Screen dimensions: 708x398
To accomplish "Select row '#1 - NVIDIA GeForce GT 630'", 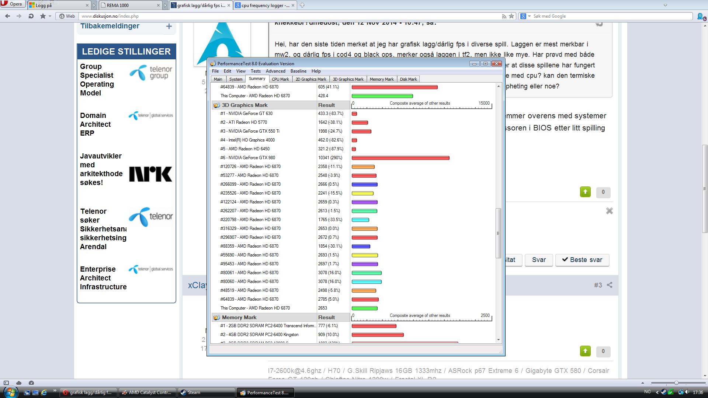I will (354, 114).
